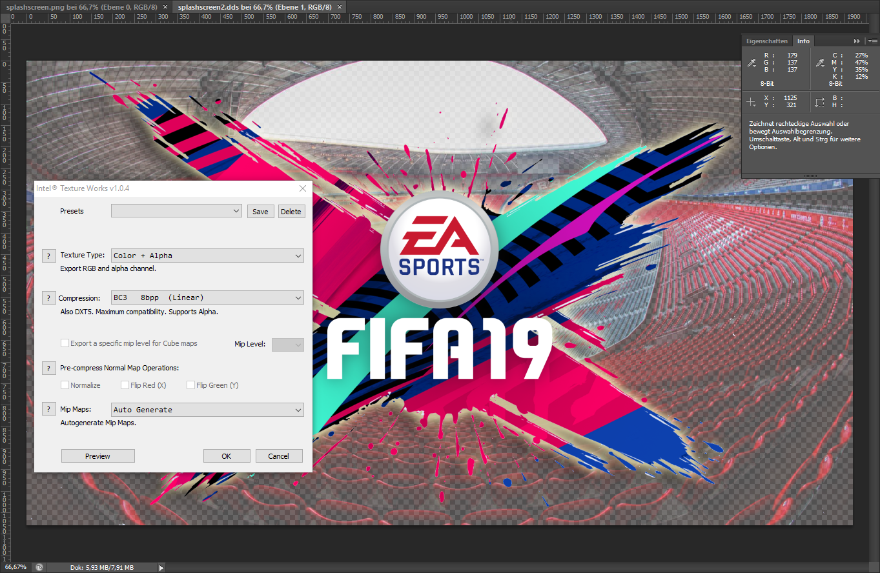Click the ruler origin corner box
Viewport: 880px width, 573px height.
[5, 17]
